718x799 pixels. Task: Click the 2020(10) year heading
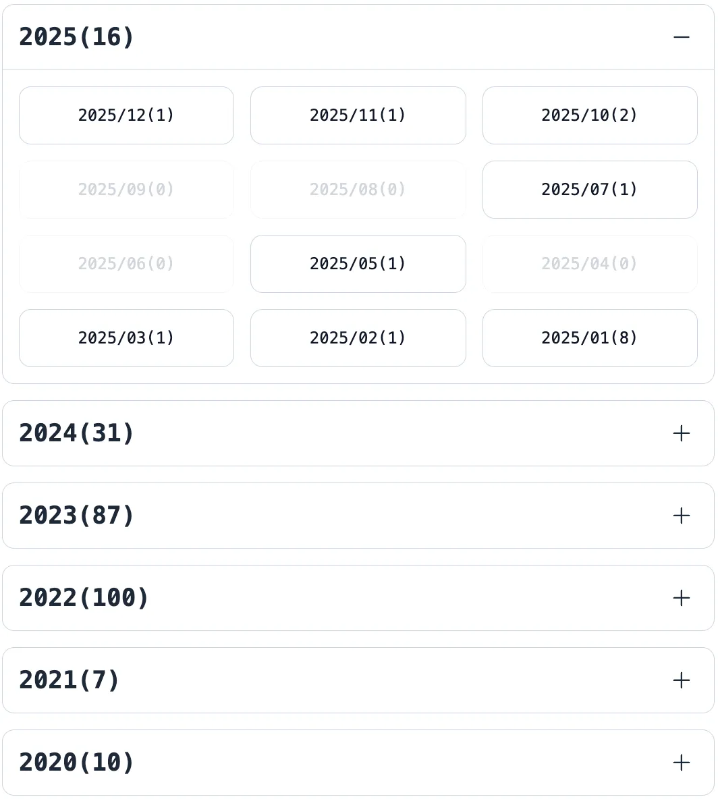(77, 763)
